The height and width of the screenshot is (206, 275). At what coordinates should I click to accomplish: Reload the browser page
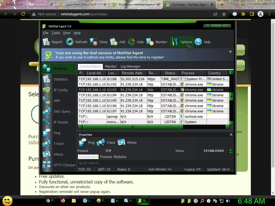23,14
